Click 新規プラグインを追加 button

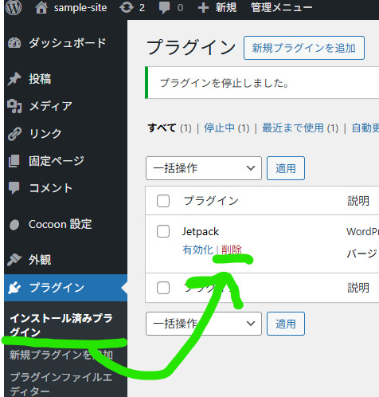click(x=304, y=48)
